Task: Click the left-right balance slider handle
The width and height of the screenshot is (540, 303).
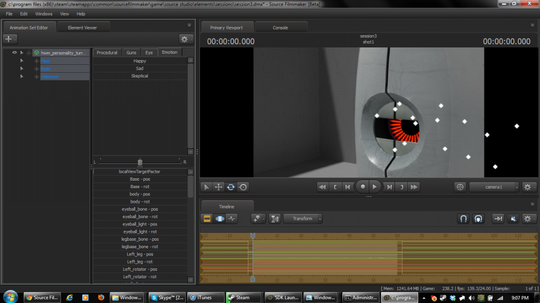Action: point(140,162)
